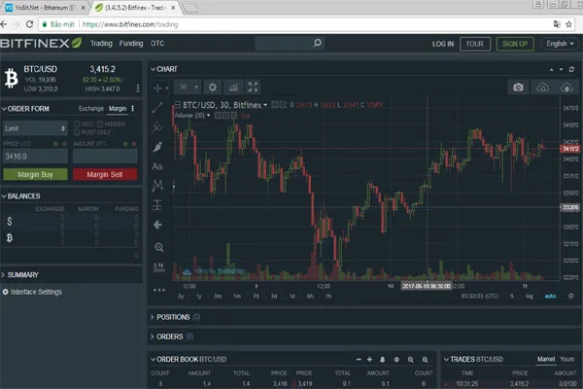Select the ruler measure tool
This screenshot has height=389, width=583.
point(159,267)
